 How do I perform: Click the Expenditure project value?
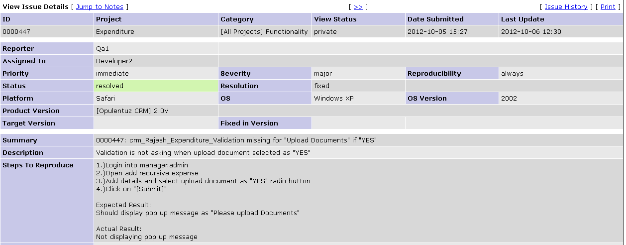(x=115, y=31)
